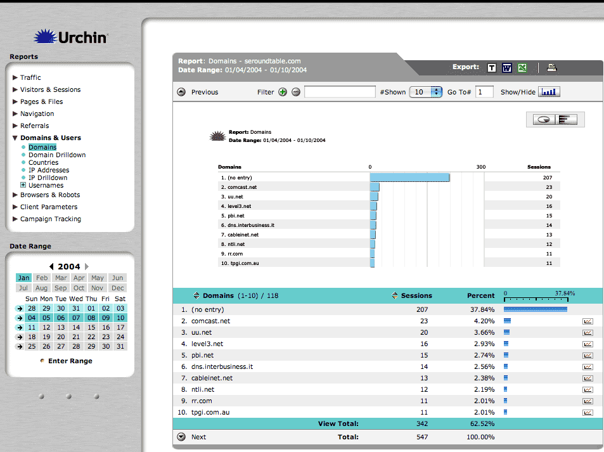The height and width of the screenshot is (452, 604).
Task: Expand the Client Parameters section
Action: point(15,207)
